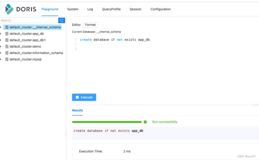Click the 'Execution Time:' label
Viewport: 259px width, 160px height.
91,151
